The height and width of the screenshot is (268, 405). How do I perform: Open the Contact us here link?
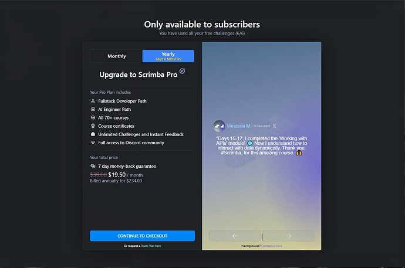pos(271,246)
